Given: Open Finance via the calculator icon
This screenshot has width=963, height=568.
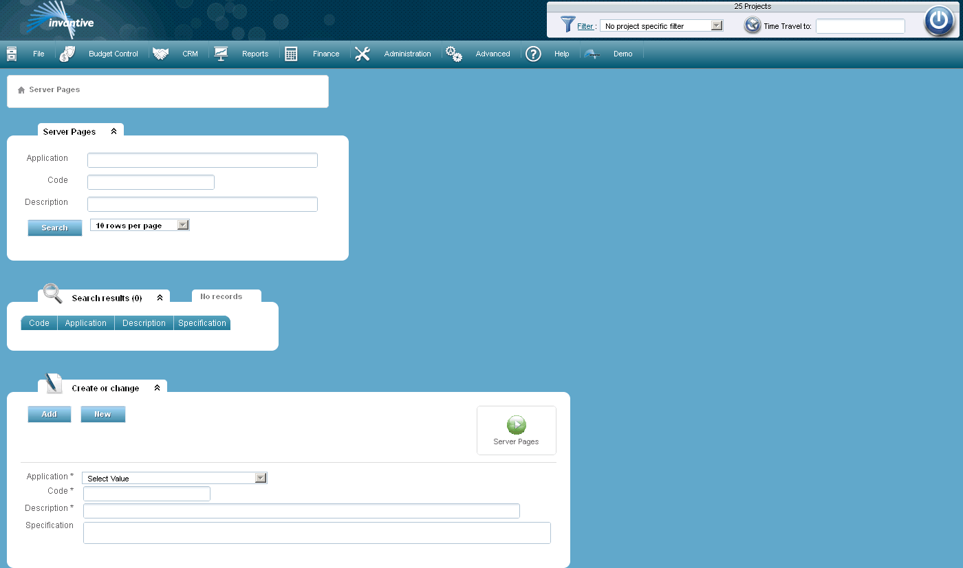Looking at the screenshot, I should tap(293, 53).
